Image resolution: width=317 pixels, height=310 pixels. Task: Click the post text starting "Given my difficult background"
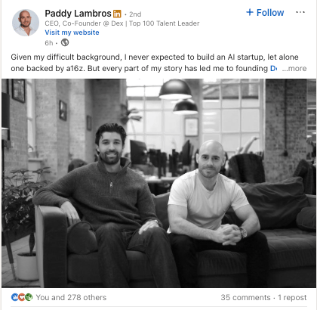point(155,63)
